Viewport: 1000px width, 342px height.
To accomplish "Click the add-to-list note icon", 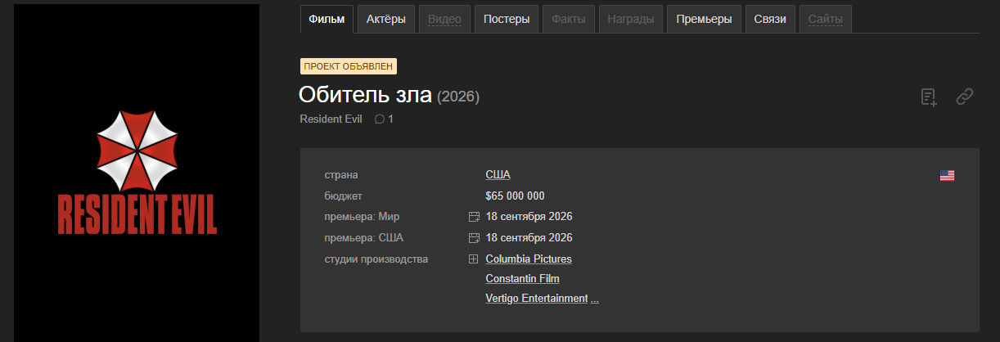I will tap(928, 97).
